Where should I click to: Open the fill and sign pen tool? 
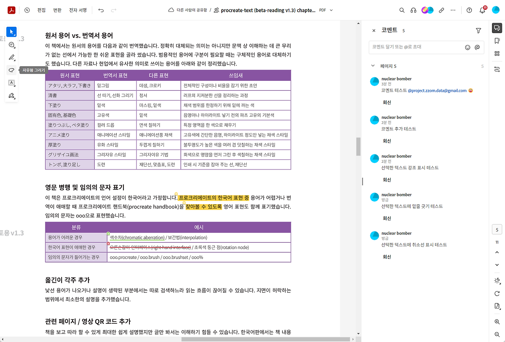[11, 96]
